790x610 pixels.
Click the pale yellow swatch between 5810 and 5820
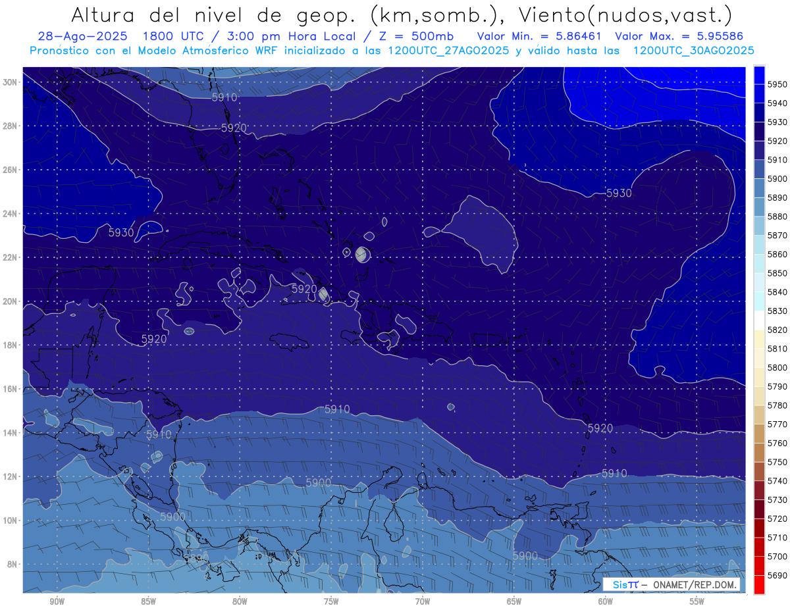[759, 339]
